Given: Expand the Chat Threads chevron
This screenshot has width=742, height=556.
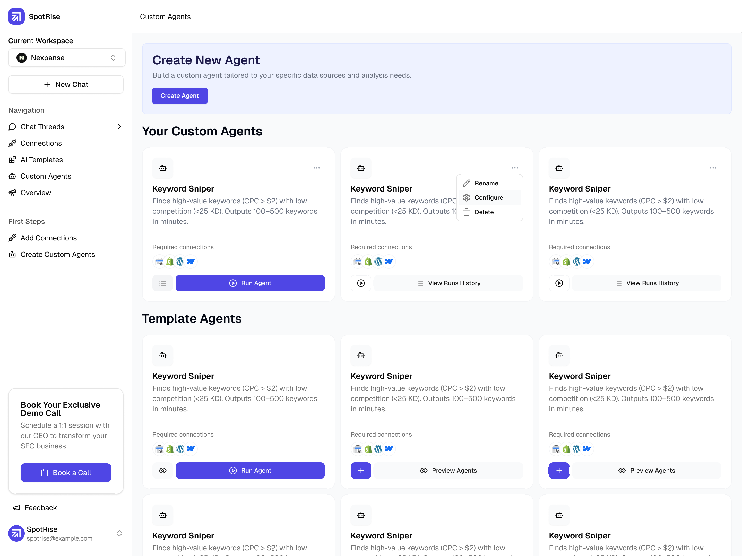Looking at the screenshot, I should click(119, 127).
